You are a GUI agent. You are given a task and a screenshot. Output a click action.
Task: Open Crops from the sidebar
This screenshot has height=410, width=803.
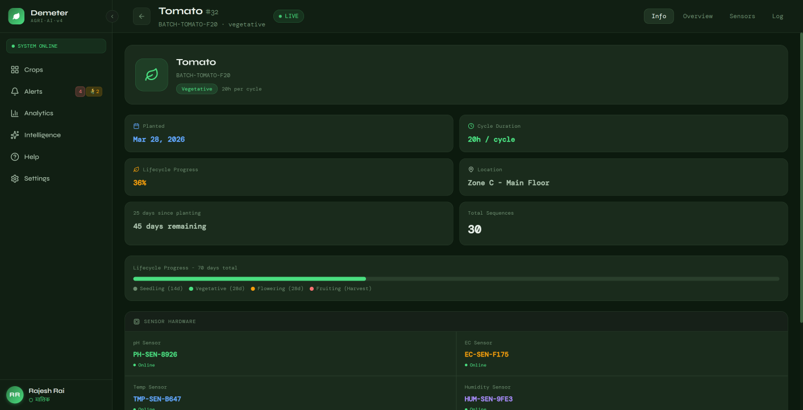[x=56, y=70]
